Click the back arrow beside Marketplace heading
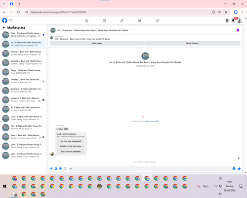The image size is (247, 198). pos(4,28)
